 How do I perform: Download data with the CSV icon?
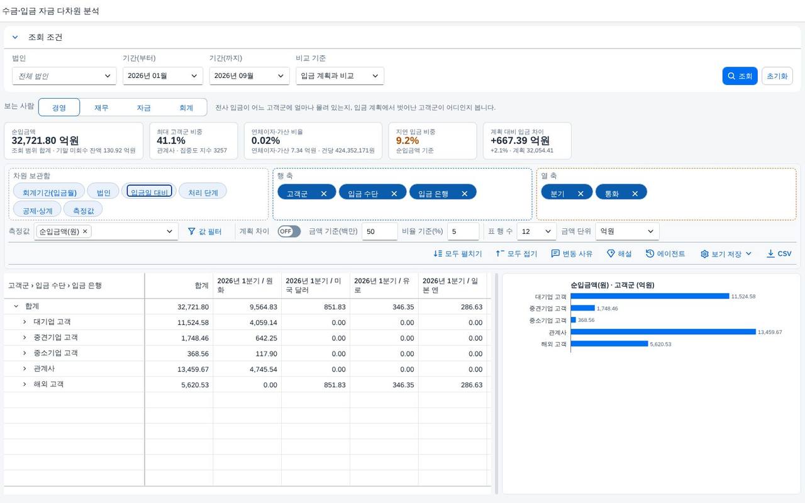pyautogui.click(x=770, y=254)
